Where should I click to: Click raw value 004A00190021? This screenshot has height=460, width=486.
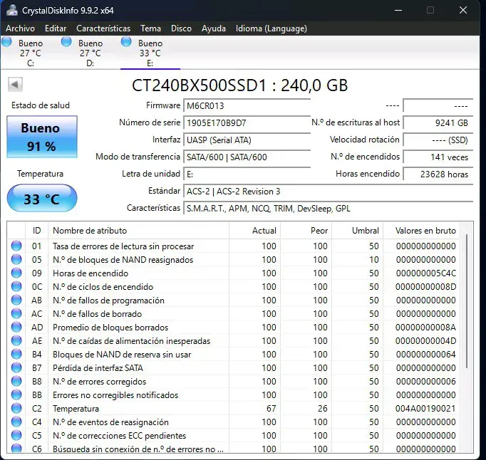(425, 408)
